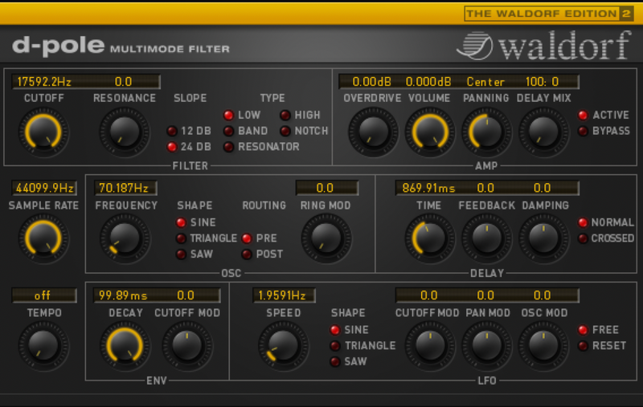Click the Sample Rate knob
Screen dimensions: 643x407
click(x=43, y=238)
